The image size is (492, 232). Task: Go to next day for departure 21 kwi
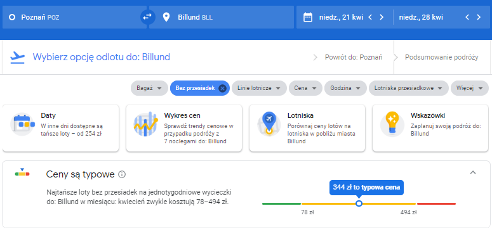click(382, 17)
